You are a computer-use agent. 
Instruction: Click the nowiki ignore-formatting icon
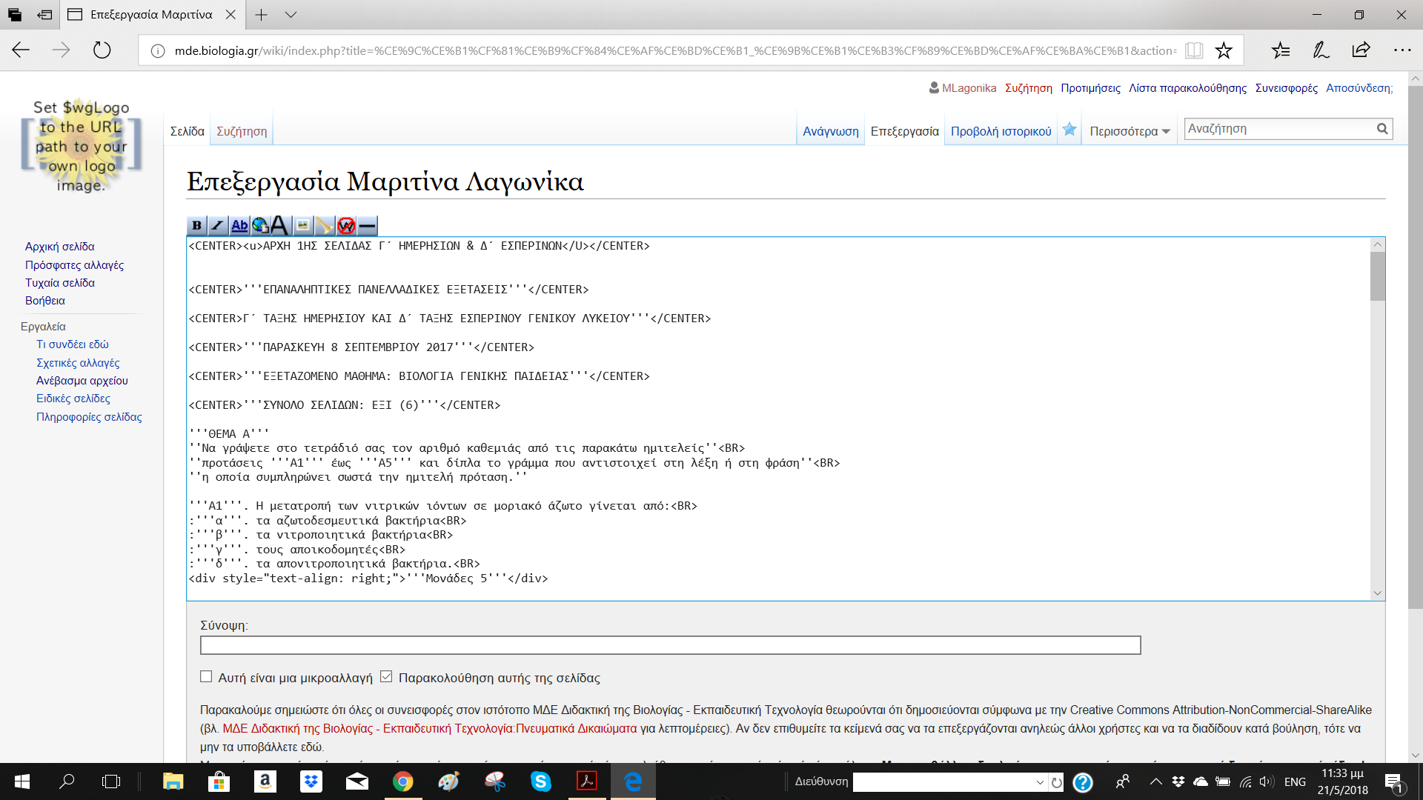coord(345,225)
